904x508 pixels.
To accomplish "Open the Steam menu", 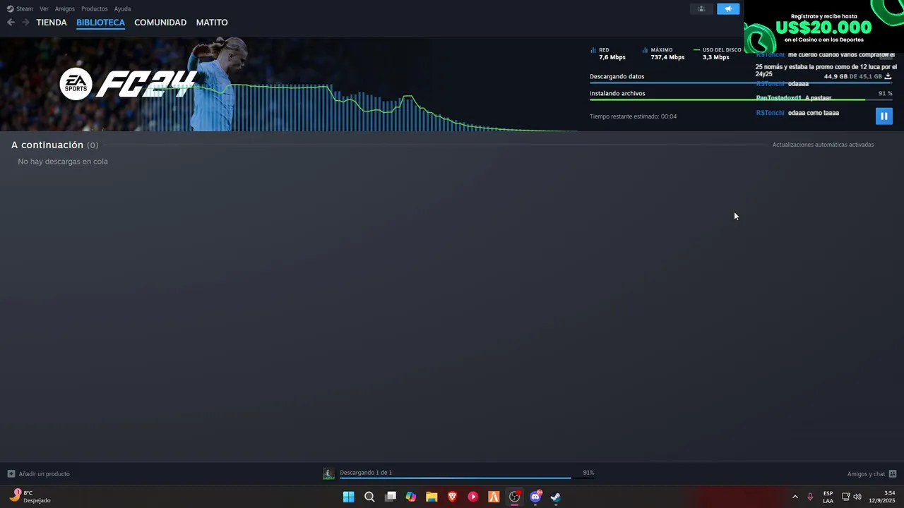I will click(x=20, y=8).
